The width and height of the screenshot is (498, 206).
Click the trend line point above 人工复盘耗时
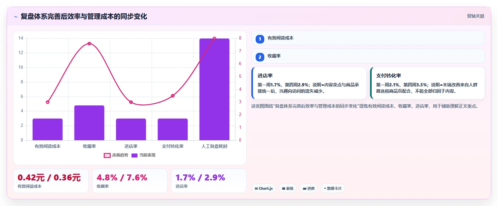(214, 39)
